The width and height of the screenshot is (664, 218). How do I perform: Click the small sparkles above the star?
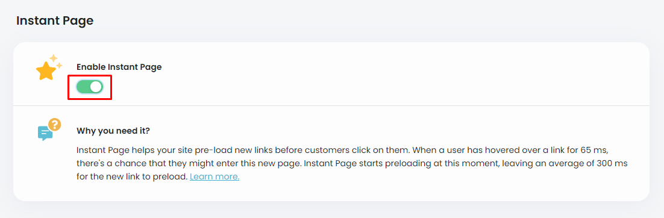click(55, 61)
